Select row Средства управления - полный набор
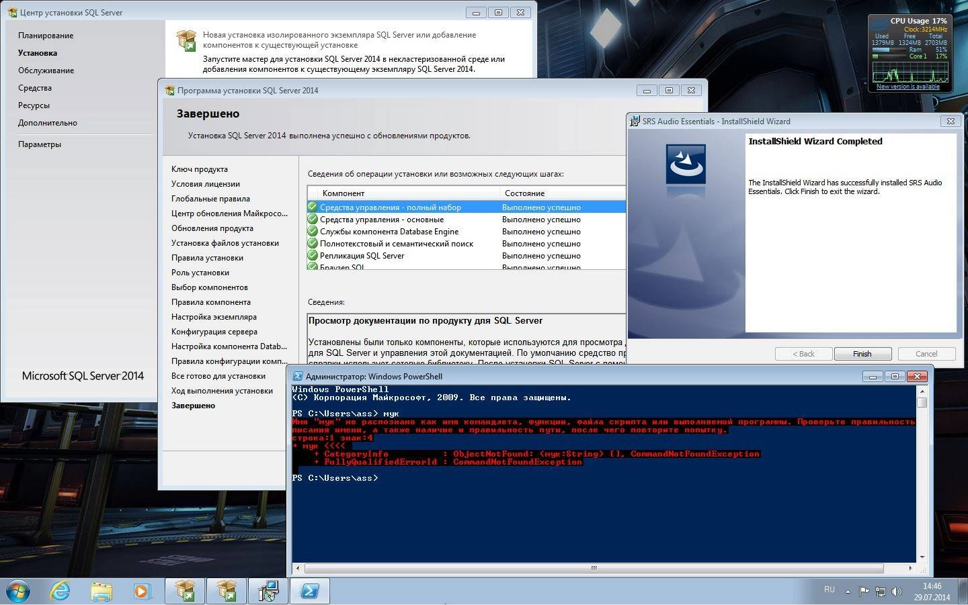Image resolution: width=968 pixels, height=605 pixels. coord(467,207)
